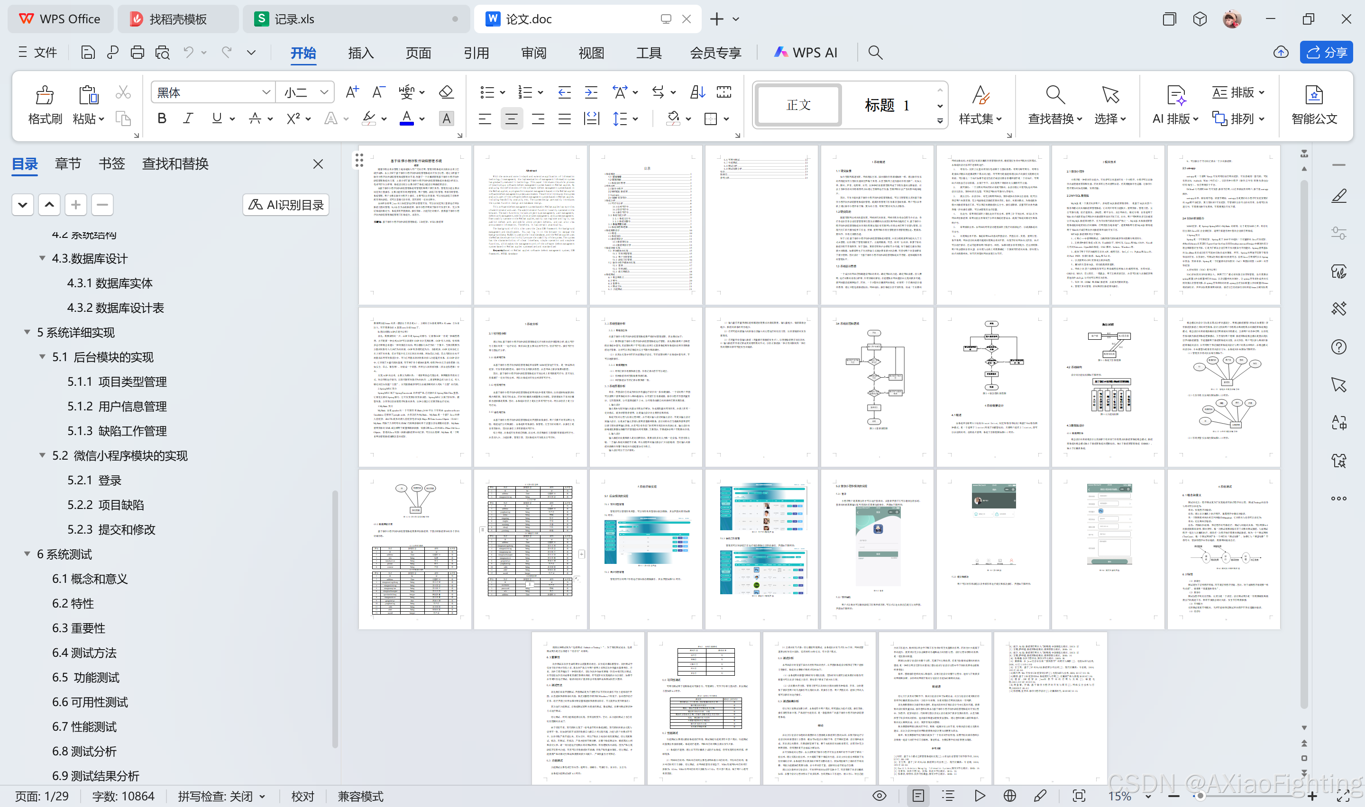The width and height of the screenshot is (1365, 807).
Task: Click the text highlight color swatch
Action: point(369,118)
